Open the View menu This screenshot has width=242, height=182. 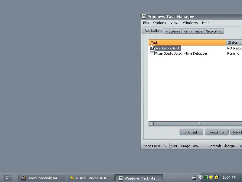(x=174, y=23)
